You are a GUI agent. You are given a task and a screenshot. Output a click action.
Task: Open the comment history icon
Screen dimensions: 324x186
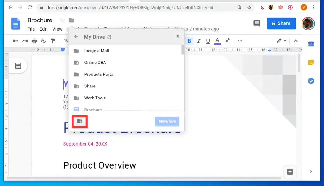257,23
